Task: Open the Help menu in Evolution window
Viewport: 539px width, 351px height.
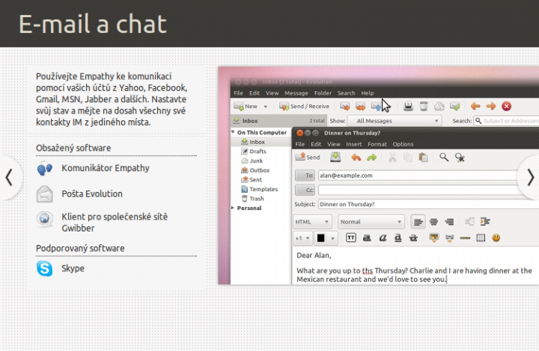Action: [367, 93]
